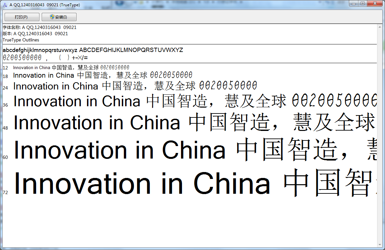385x250 pixels.
Task: Click the 安装(I) install button
Action: click(59, 17)
